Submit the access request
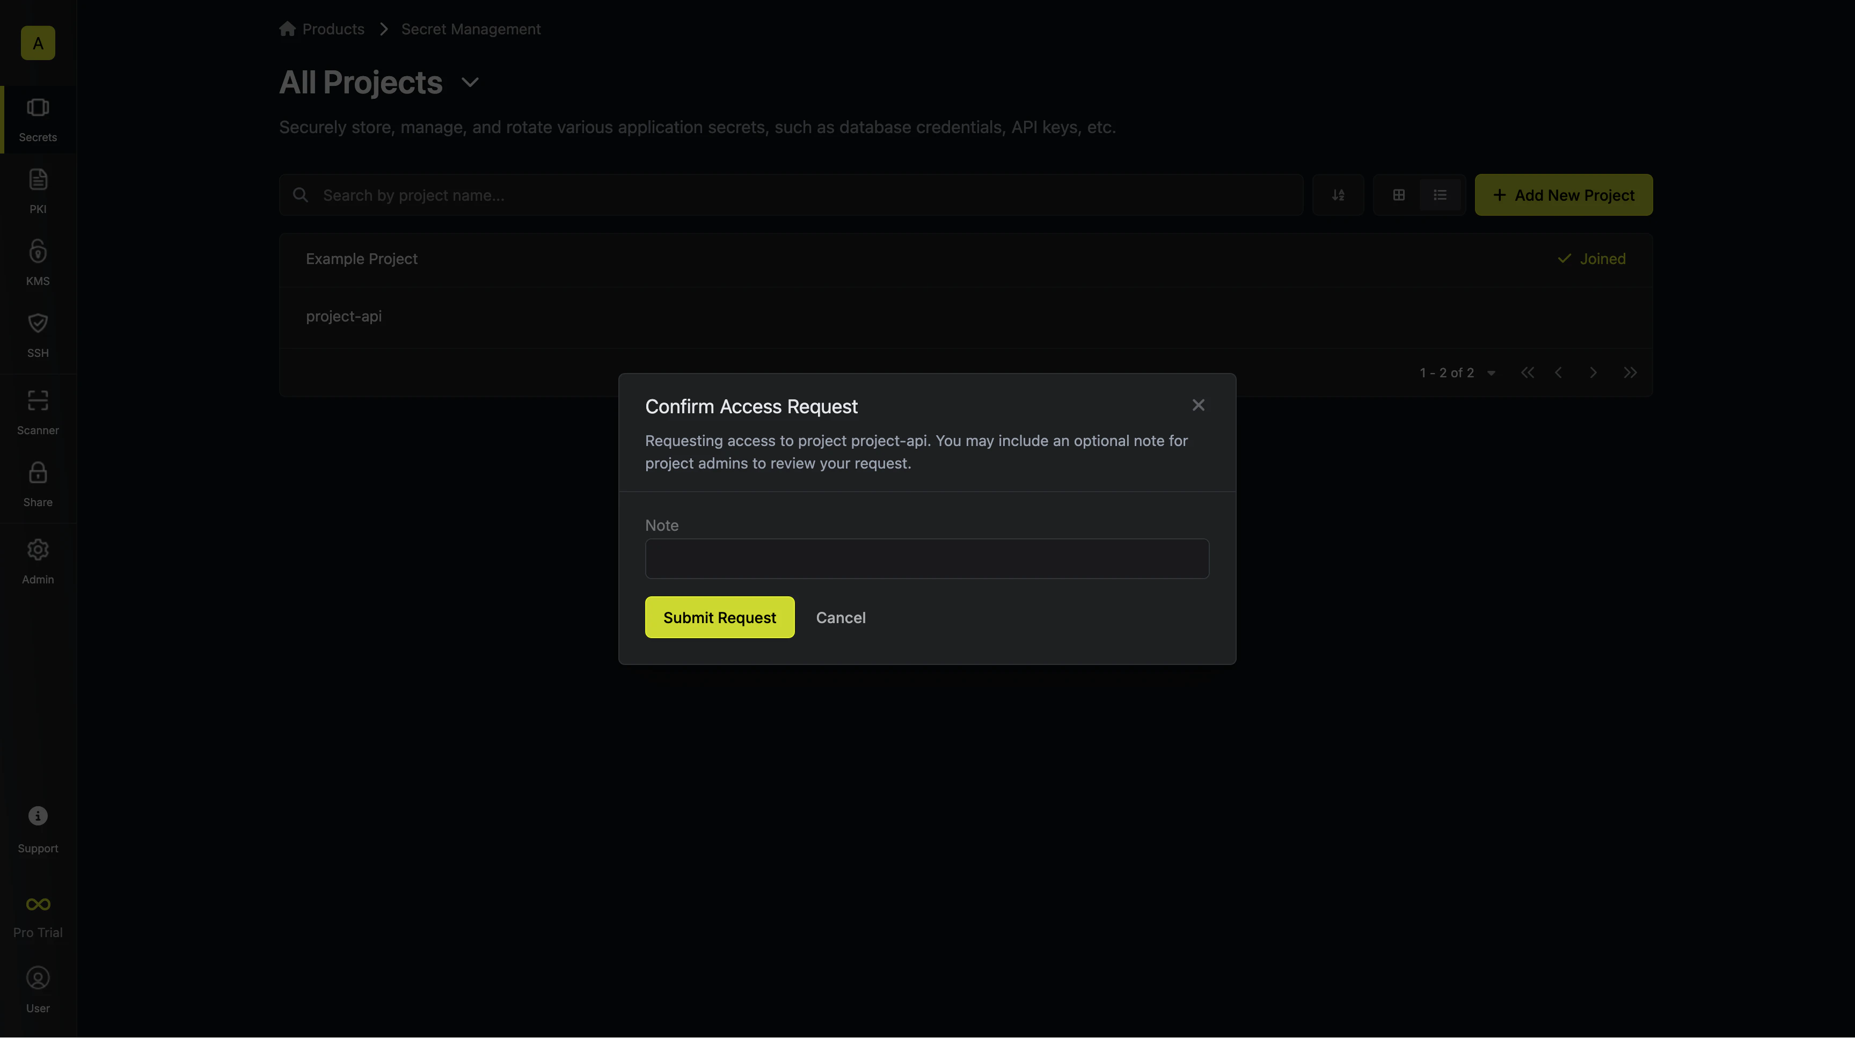The width and height of the screenshot is (1855, 1038). pyautogui.click(x=719, y=618)
